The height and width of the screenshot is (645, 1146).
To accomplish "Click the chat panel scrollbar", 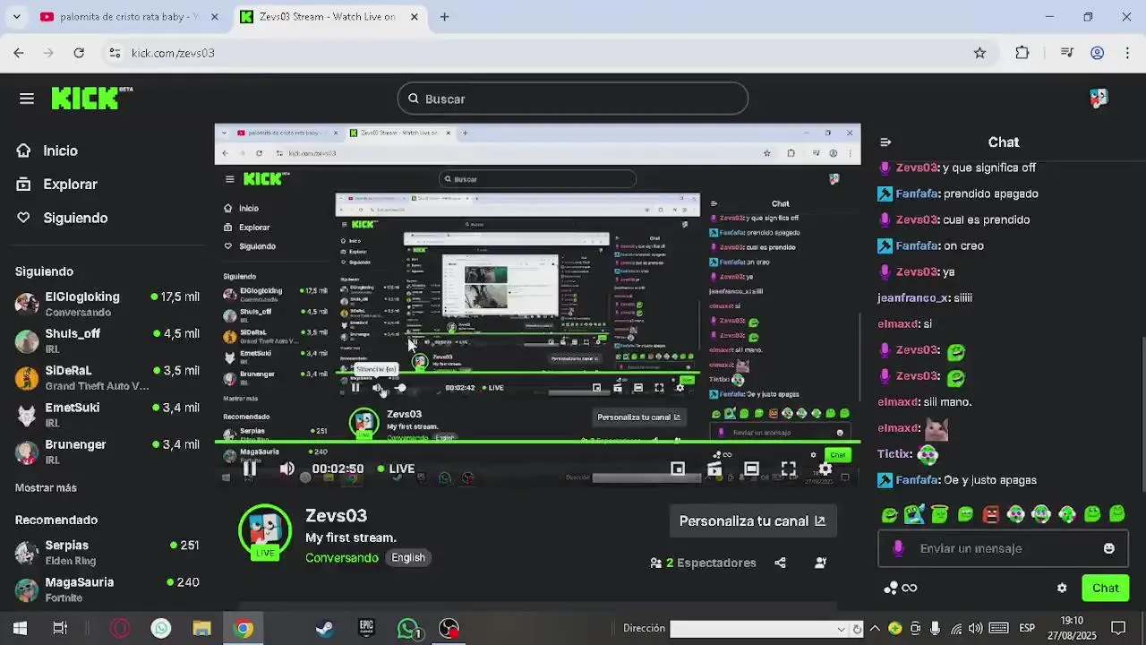I will [x=1142, y=414].
